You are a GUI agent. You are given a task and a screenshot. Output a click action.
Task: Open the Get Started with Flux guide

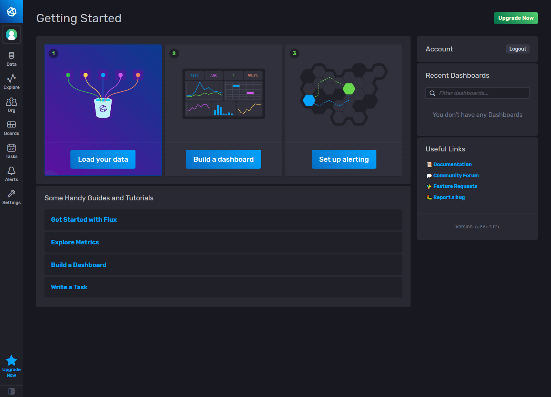(84, 219)
